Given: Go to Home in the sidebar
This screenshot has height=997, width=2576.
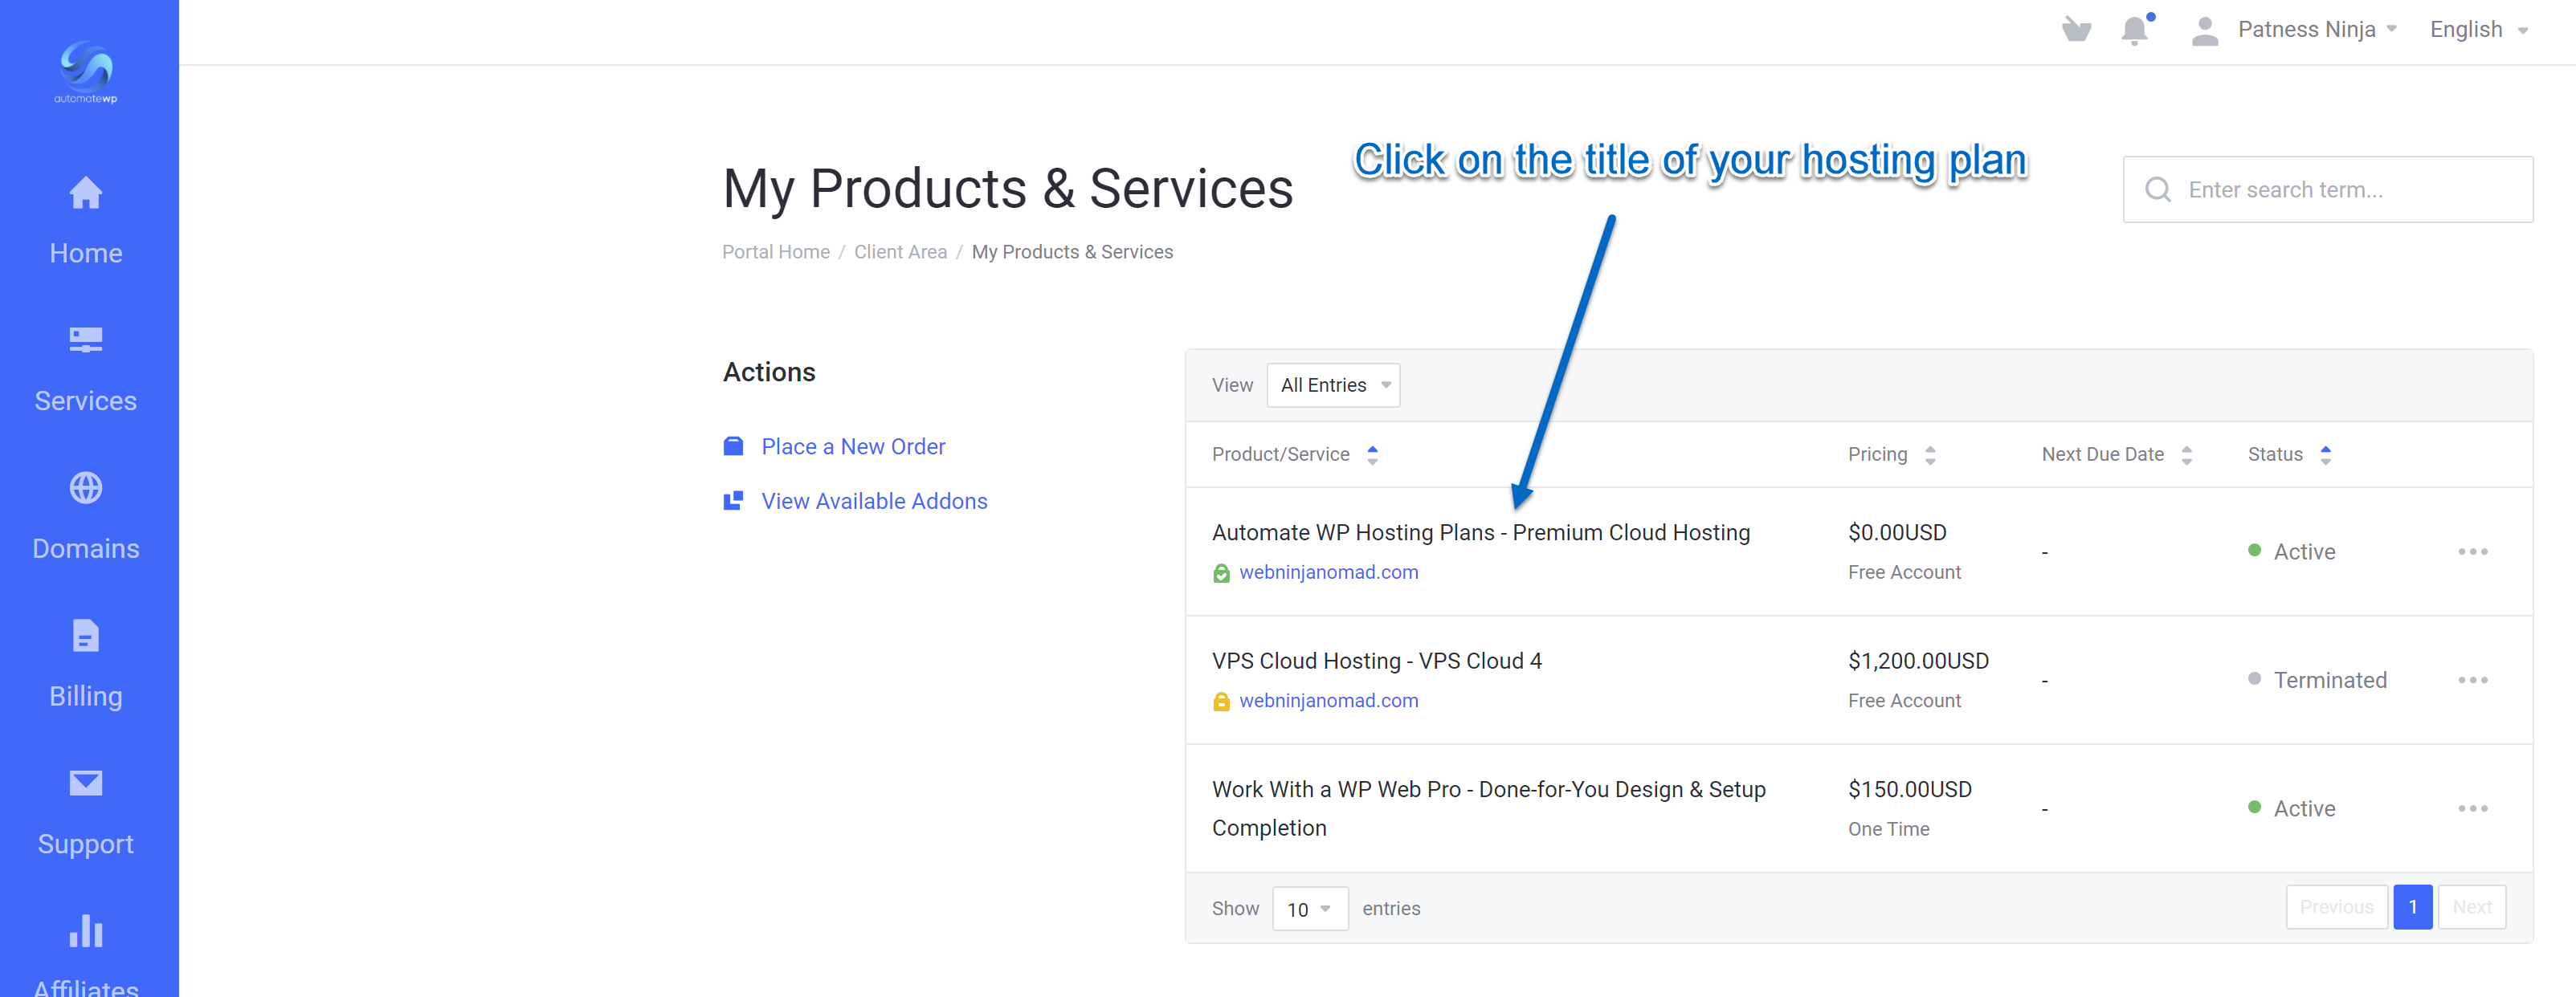Looking at the screenshot, I should click(86, 221).
